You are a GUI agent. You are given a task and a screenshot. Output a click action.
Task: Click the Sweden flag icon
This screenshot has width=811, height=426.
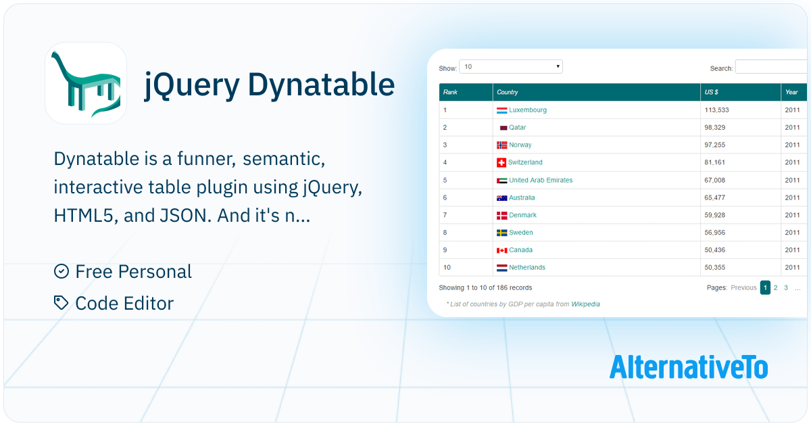click(502, 233)
